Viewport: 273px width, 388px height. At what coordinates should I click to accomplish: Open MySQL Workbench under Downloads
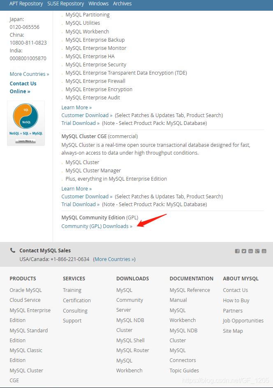(x=130, y=365)
